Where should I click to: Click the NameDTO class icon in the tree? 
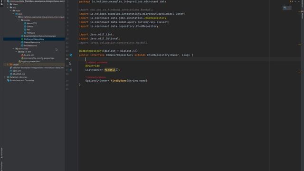tap(25, 23)
